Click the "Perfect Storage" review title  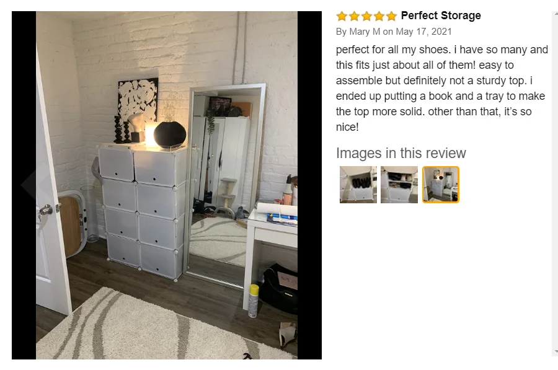pos(441,15)
